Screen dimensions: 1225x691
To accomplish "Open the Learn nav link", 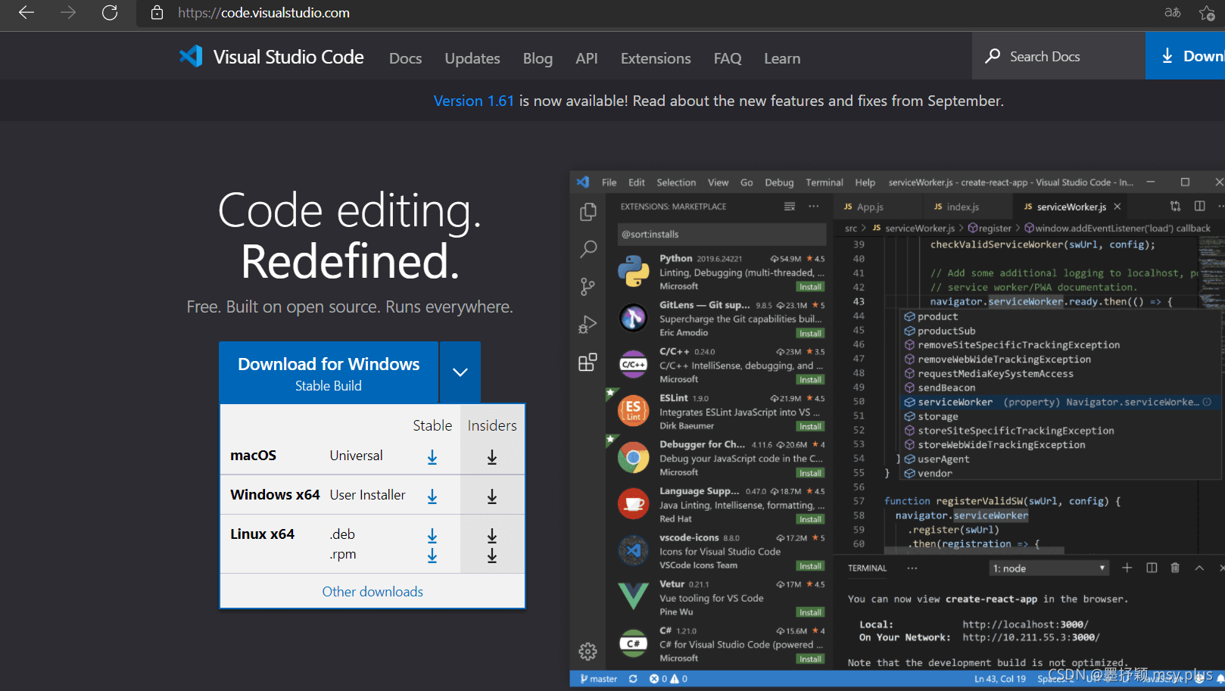I will [782, 58].
